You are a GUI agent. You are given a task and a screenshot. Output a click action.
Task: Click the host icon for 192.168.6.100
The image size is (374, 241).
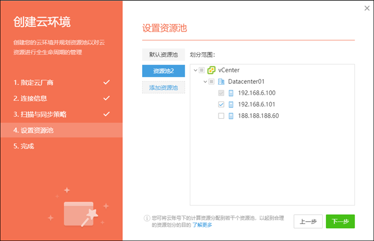(231, 93)
